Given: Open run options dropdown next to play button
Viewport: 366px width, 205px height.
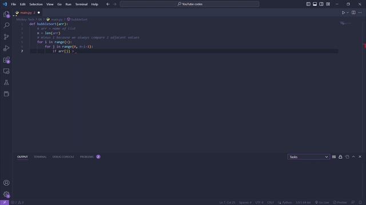Looking at the screenshot, I should tap(348, 13).
